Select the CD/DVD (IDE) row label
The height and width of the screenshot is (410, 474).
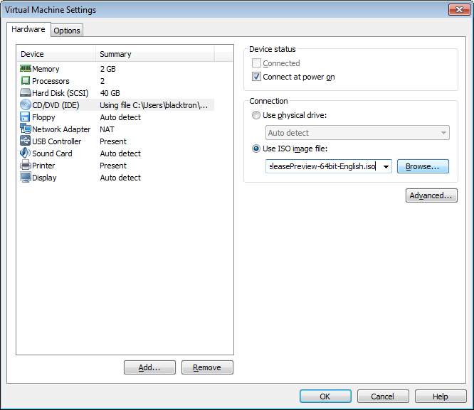[56, 105]
